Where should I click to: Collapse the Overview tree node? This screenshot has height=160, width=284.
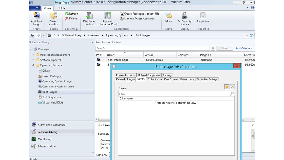[x=31, y=49]
